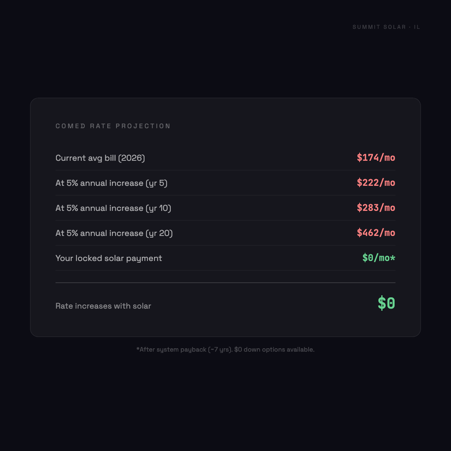Click the IL state abbreviation in header

(417, 27)
